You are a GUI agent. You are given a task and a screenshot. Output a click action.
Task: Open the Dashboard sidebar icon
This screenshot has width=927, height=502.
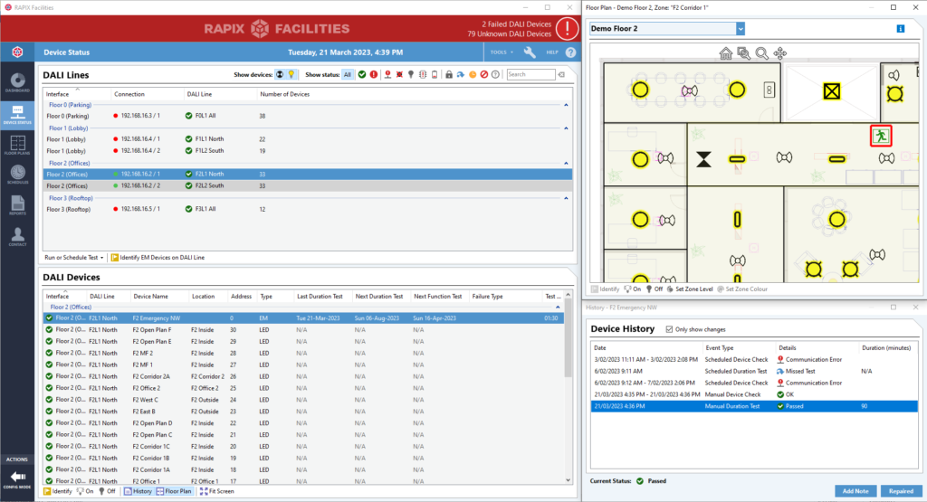pyautogui.click(x=17, y=83)
